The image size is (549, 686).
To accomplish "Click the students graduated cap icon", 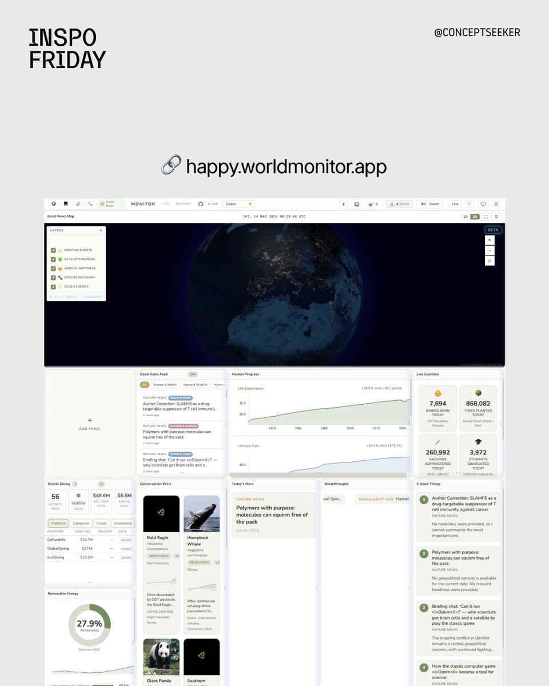I will [478, 442].
